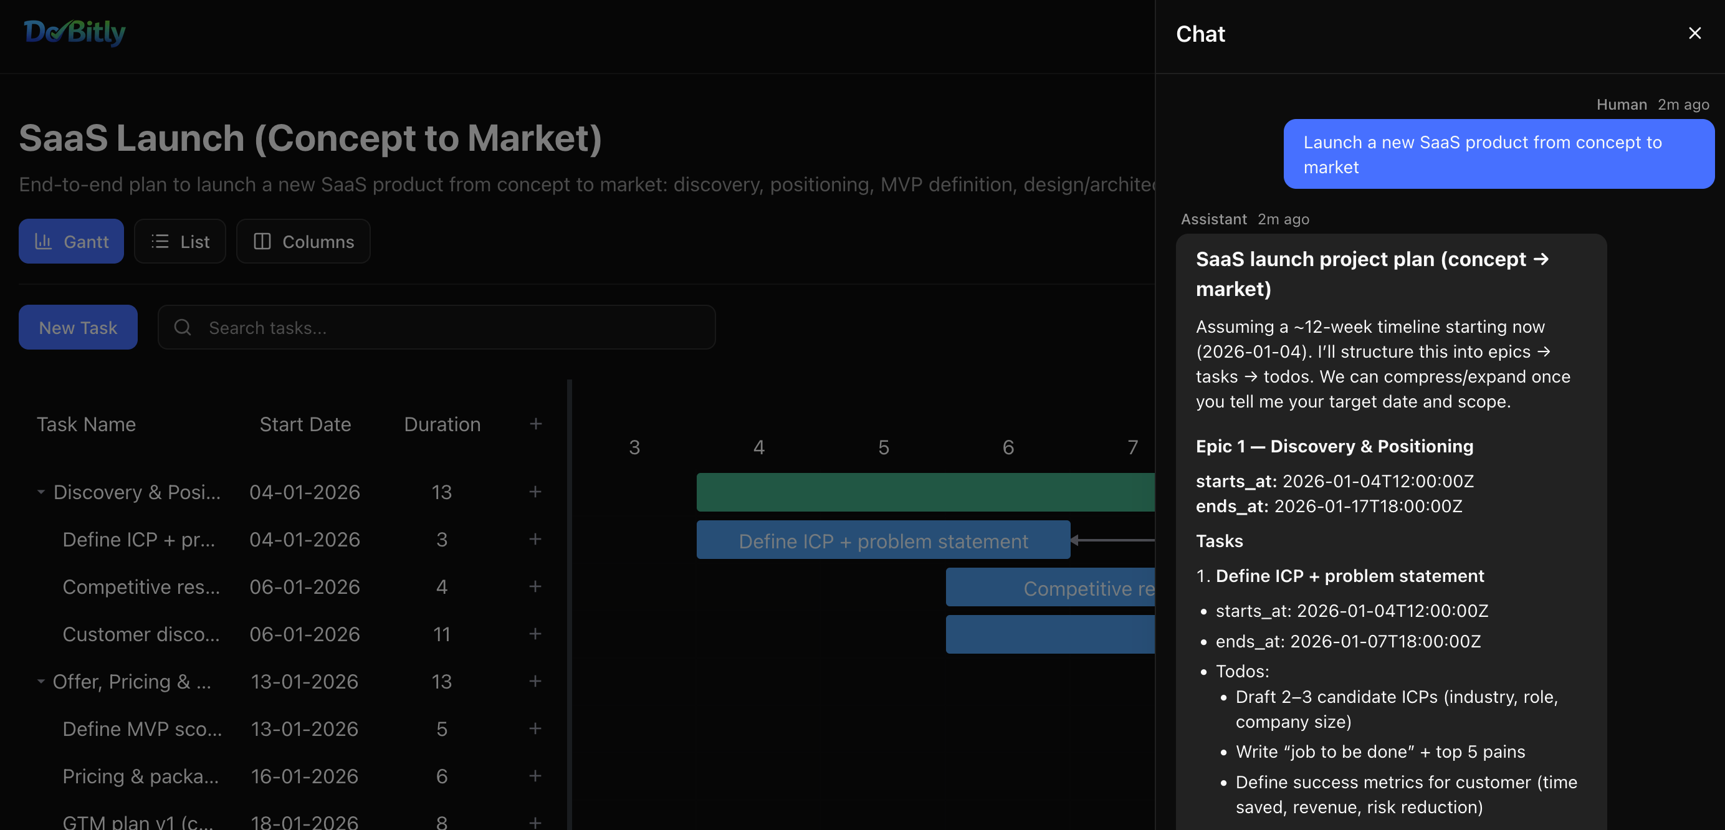Click the List view icon
This screenshot has width=1725, height=830.
coord(160,241)
